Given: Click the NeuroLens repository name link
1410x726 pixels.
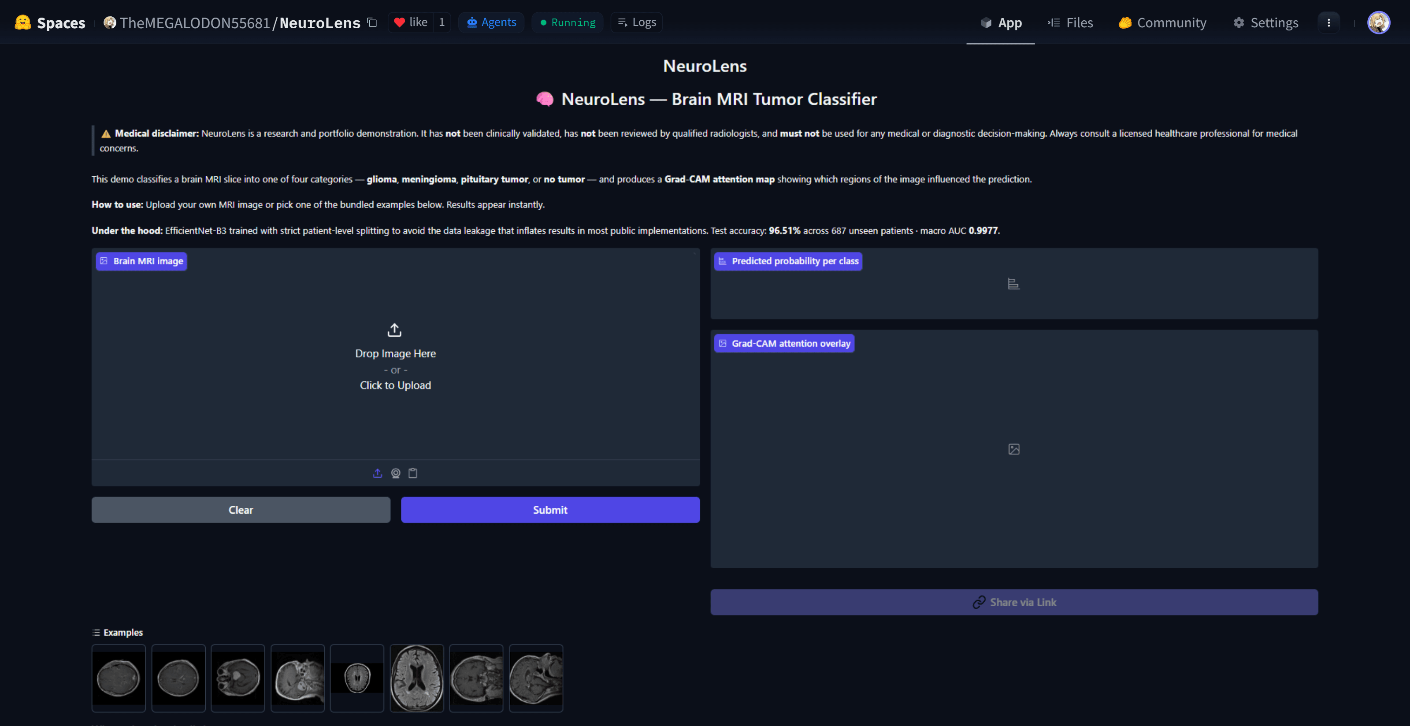Looking at the screenshot, I should (x=320, y=23).
